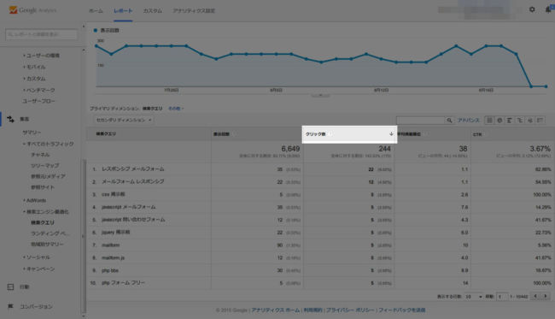The image size is (555, 319).
Task: Open the プライバシー ポリシー footer link
Action: [350, 310]
